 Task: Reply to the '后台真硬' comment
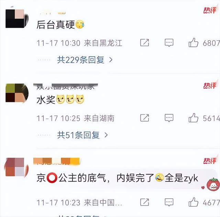click(169, 43)
